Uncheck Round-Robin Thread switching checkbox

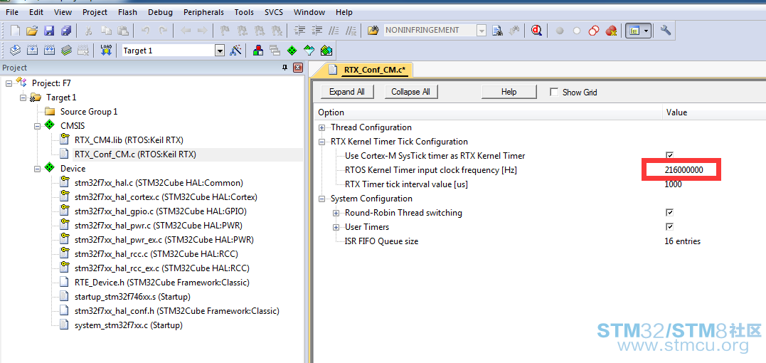coord(669,213)
